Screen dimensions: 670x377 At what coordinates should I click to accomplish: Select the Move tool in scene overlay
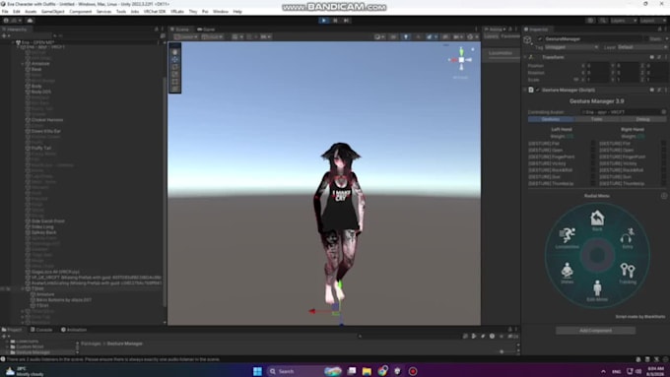175,59
